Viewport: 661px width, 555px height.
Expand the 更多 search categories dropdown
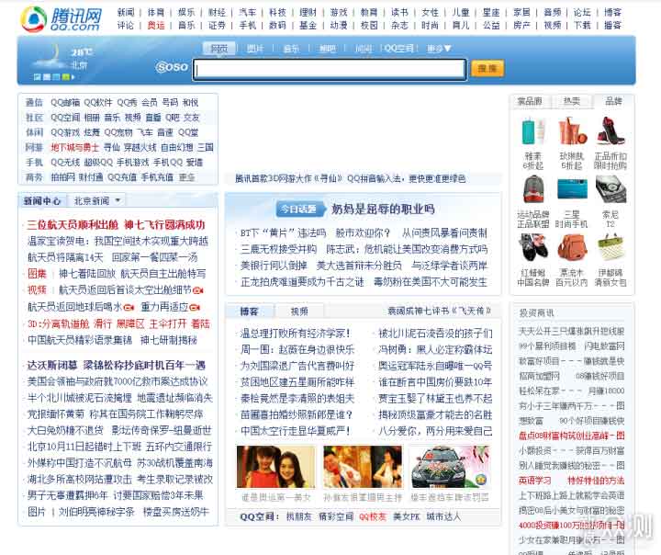coord(439,49)
